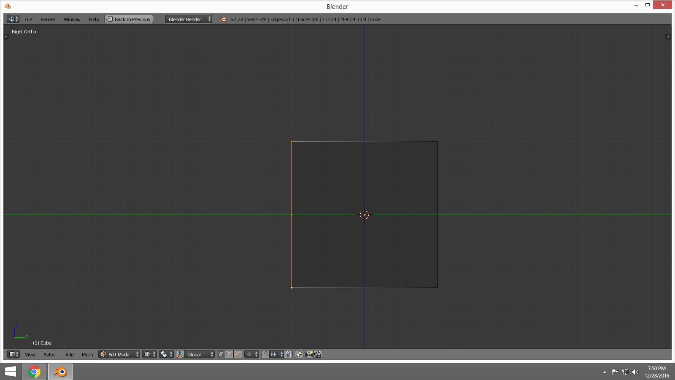Toggle automerge editing icon

tap(299, 354)
